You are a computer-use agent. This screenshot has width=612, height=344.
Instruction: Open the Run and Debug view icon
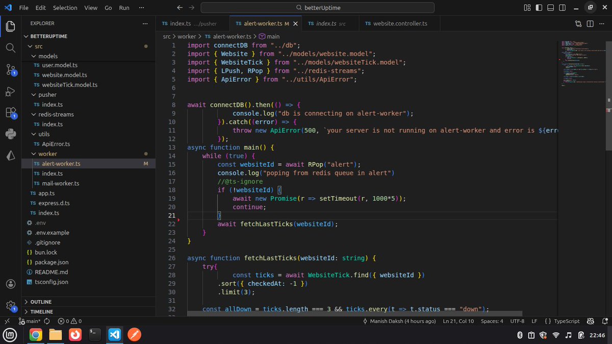coord(10,91)
